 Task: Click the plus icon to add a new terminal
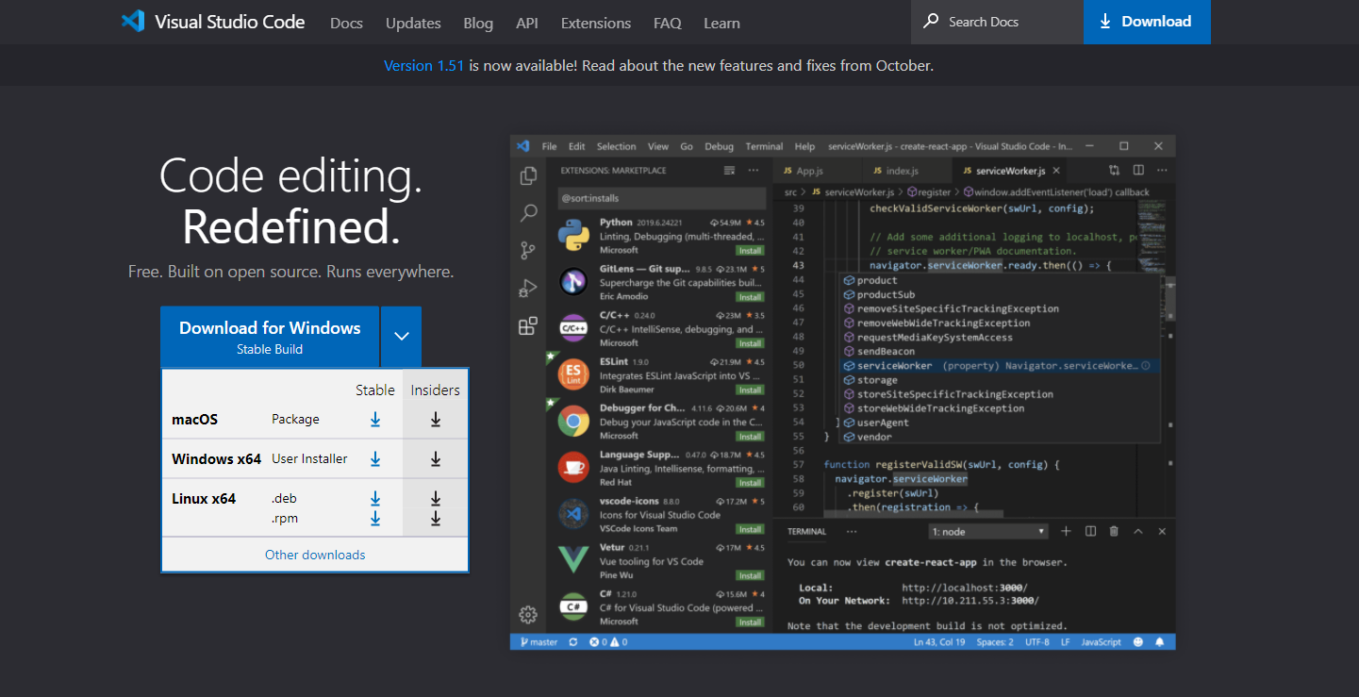pos(1067,532)
